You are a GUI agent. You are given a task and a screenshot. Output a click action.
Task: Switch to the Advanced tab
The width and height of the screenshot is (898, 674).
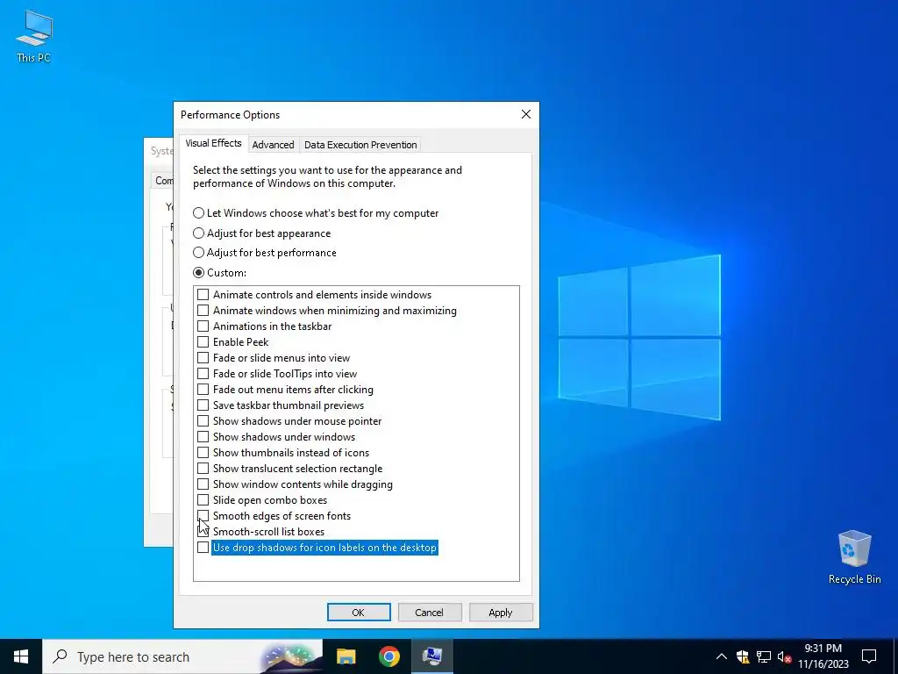[x=274, y=145]
